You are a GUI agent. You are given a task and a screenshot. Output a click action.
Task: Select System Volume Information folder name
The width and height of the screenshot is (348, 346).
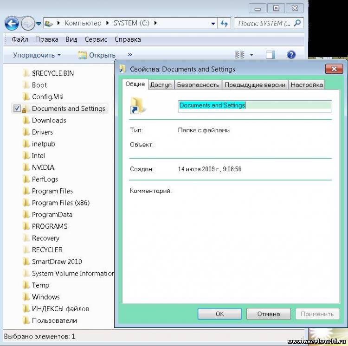tap(73, 273)
